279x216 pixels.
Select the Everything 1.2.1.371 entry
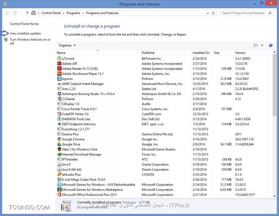tap(76, 129)
